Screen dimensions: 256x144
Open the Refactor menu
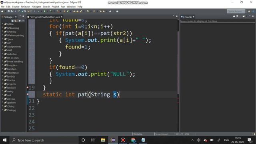click(25, 6)
